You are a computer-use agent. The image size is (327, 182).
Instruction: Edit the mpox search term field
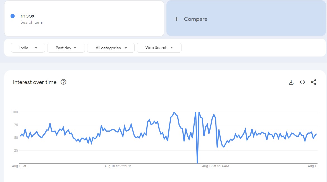coord(84,16)
